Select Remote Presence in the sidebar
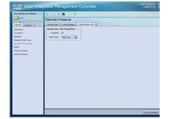Screen dimensions: 175x119 pos(23,44)
